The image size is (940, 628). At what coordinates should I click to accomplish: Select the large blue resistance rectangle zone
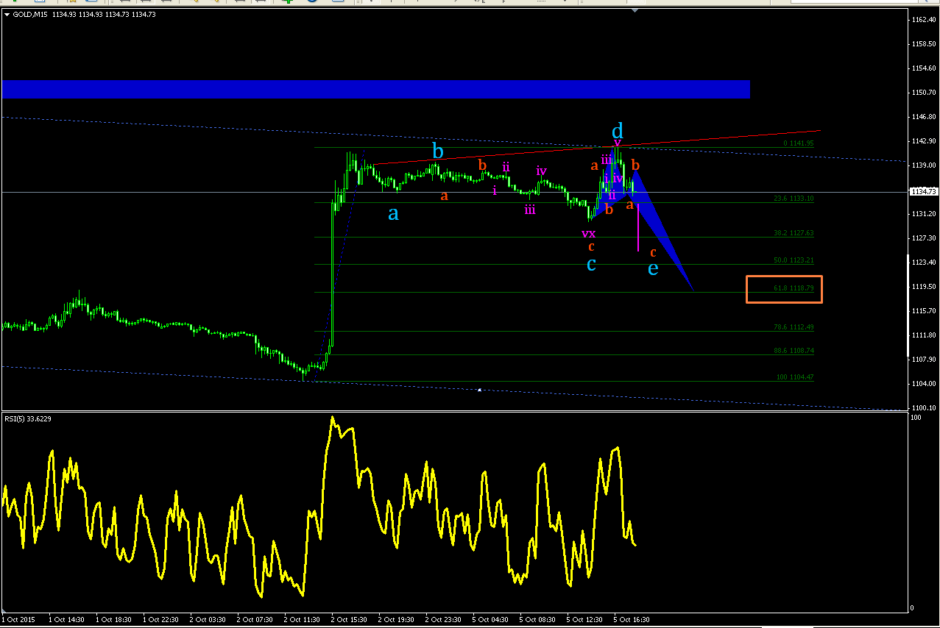pos(376,89)
